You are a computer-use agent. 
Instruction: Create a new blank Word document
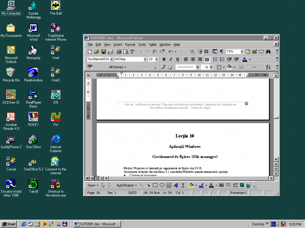[x=90, y=52]
